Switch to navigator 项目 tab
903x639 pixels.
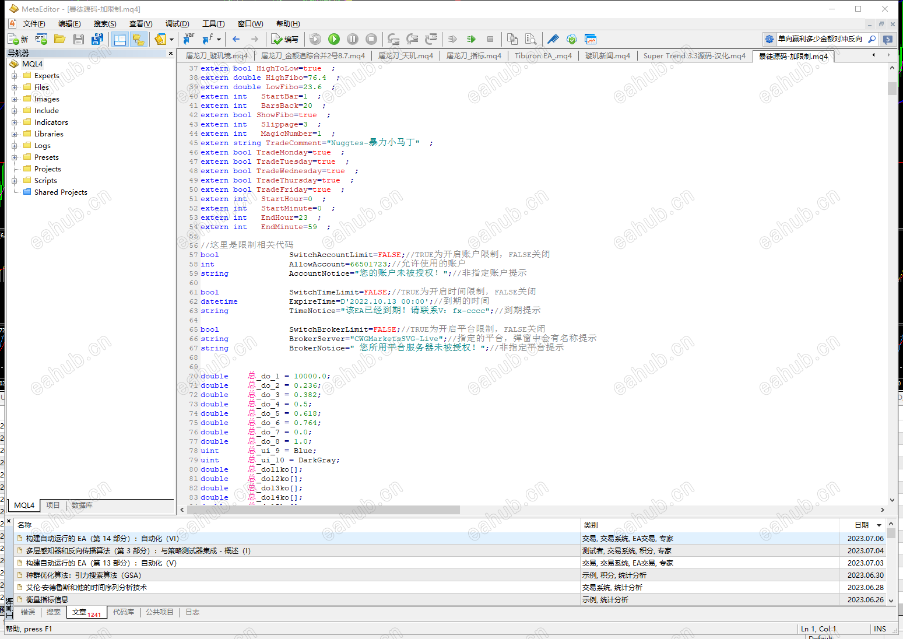53,505
